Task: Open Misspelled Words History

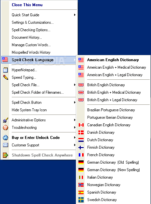Action: coord(31,52)
